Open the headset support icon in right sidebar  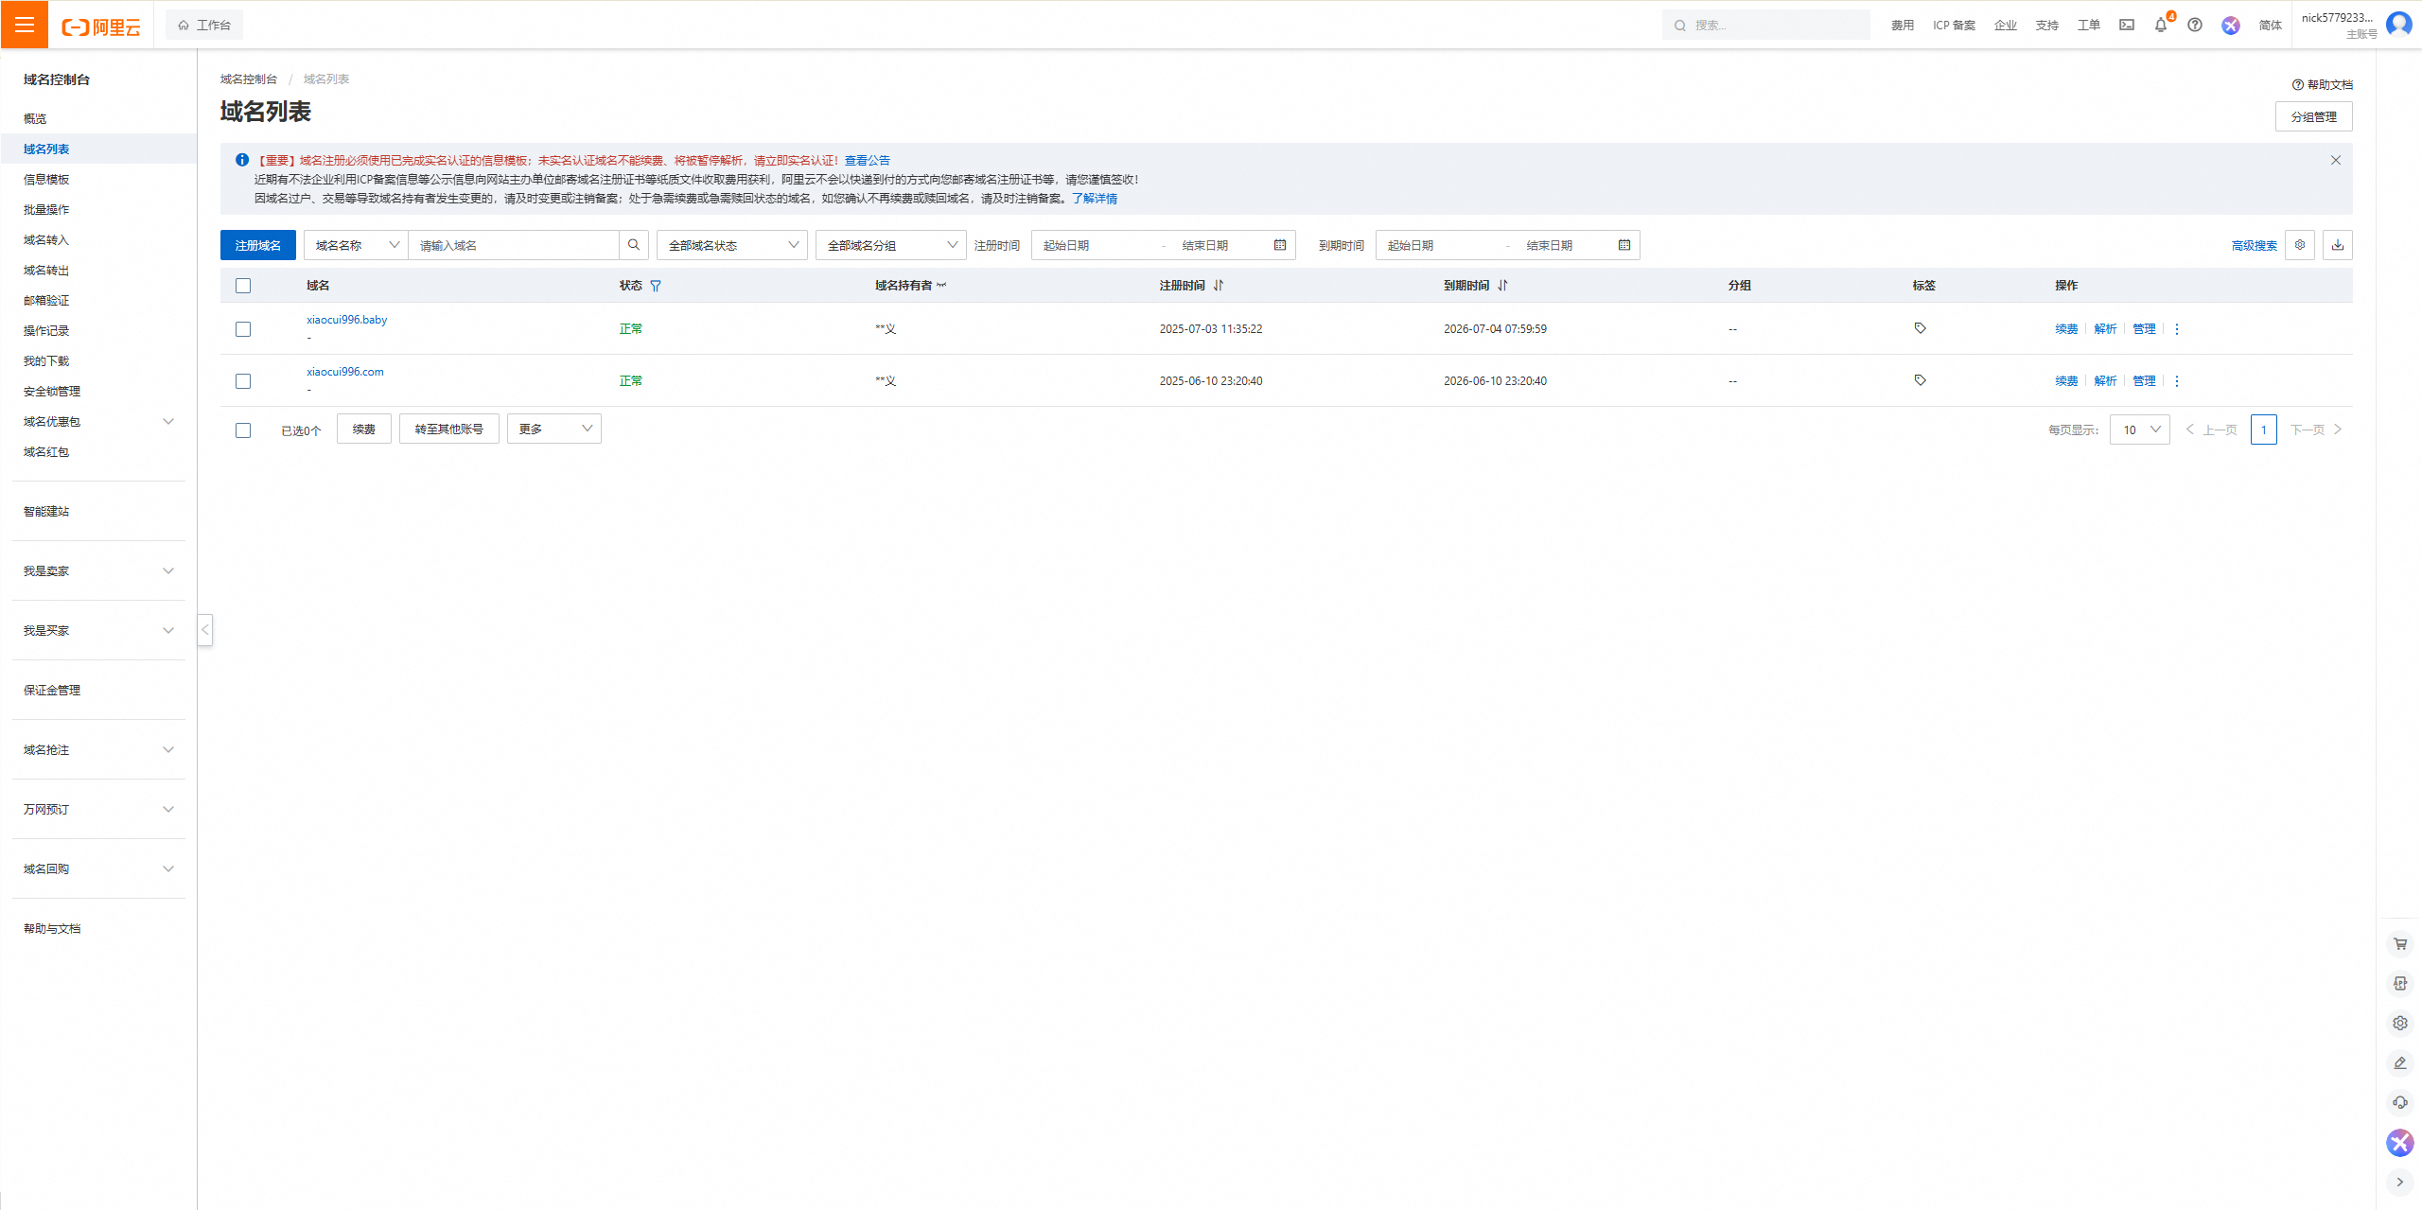coord(2399,1102)
